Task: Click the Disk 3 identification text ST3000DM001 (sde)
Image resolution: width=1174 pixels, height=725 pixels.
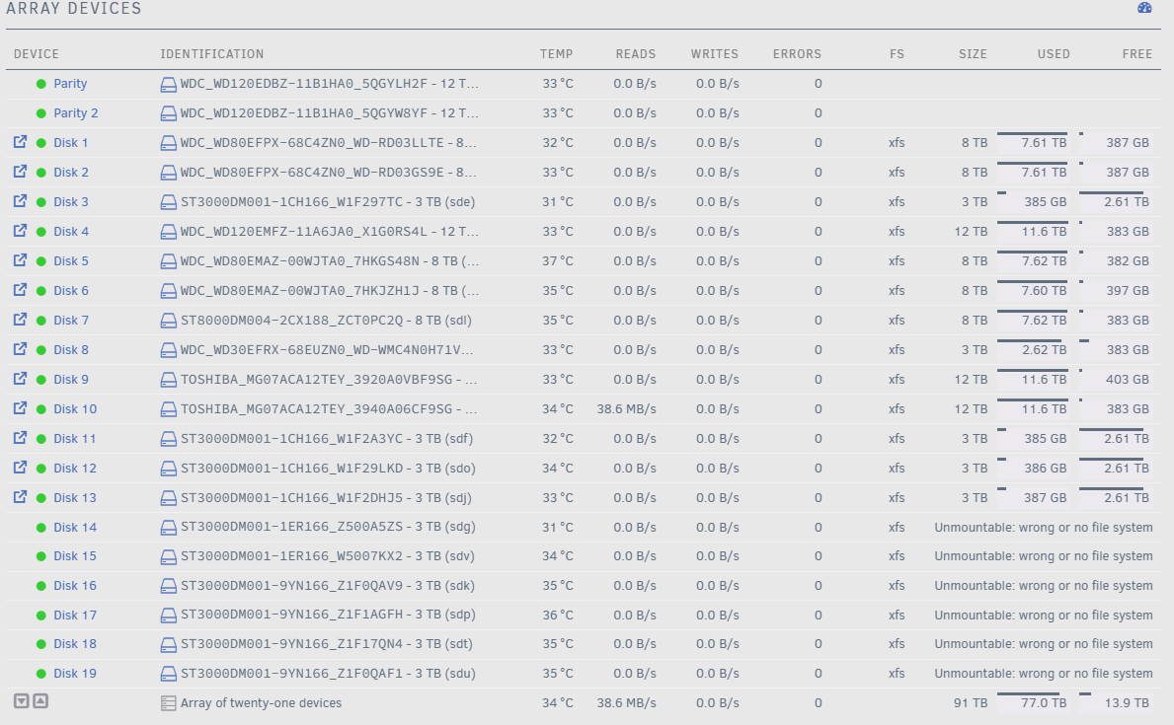Action: click(x=328, y=202)
